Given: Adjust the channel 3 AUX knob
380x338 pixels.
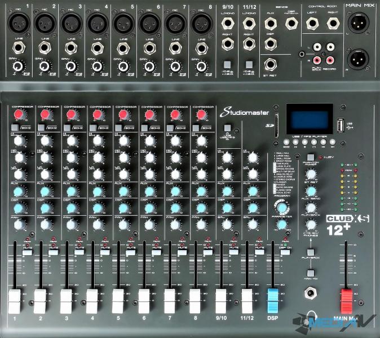Looking at the screenshot, I should pyautogui.click(x=72, y=192).
